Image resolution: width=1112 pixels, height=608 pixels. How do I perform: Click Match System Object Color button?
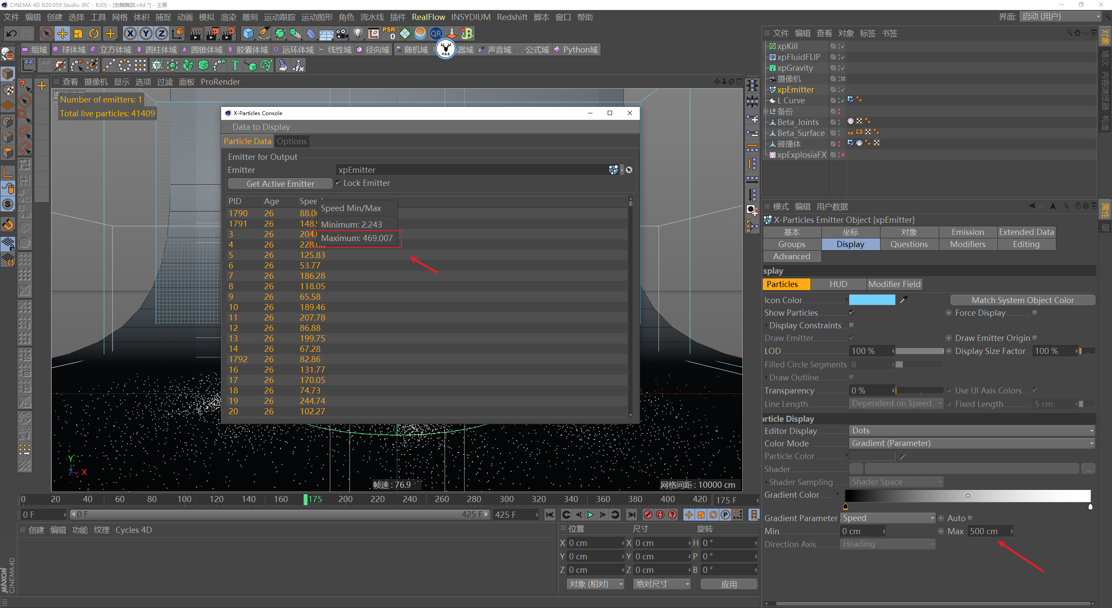pos(1023,300)
